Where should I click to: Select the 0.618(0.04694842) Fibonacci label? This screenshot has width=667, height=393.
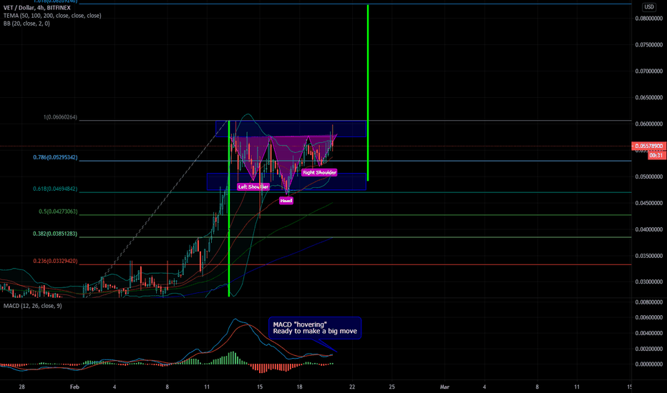[55, 189]
